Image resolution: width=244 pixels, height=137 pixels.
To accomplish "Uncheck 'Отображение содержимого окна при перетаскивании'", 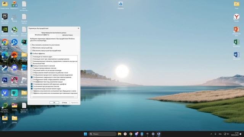I will pyautogui.click(x=32, y=77).
